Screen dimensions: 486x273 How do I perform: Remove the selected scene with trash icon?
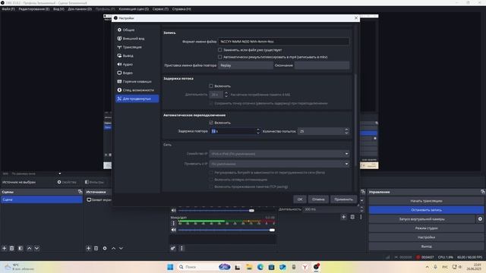(12, 248)
